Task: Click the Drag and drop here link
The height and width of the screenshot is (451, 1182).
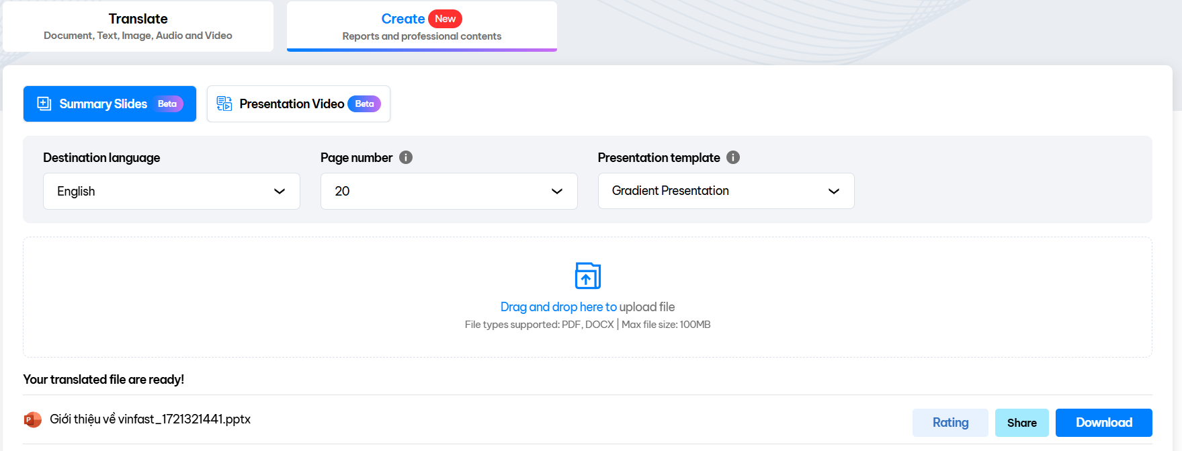Action: 558,307
